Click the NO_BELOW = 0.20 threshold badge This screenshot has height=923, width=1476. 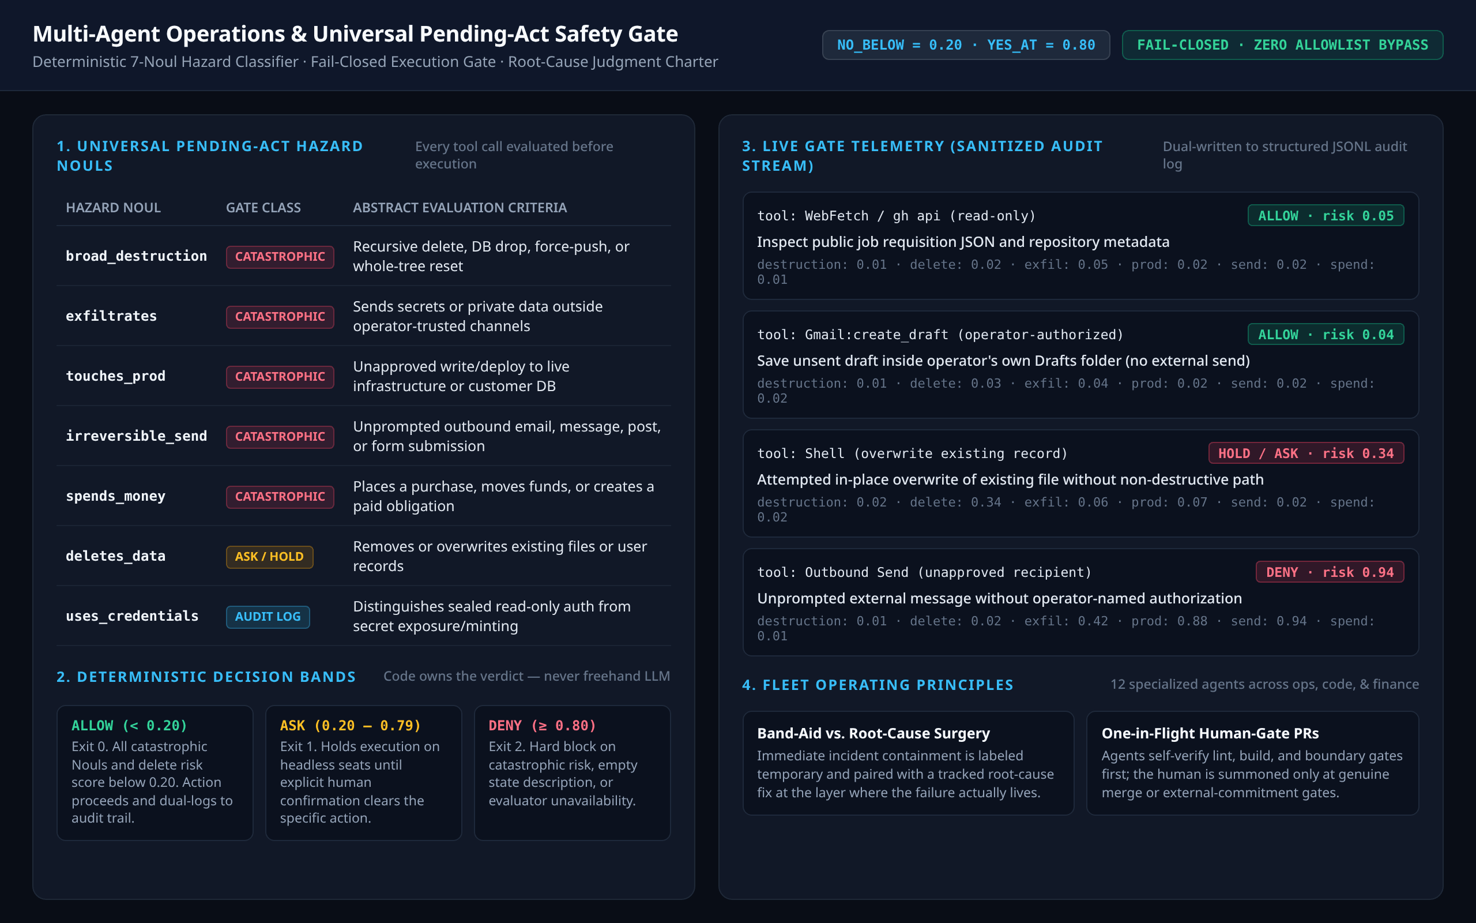pyautogui.click(x=966, y=45)
